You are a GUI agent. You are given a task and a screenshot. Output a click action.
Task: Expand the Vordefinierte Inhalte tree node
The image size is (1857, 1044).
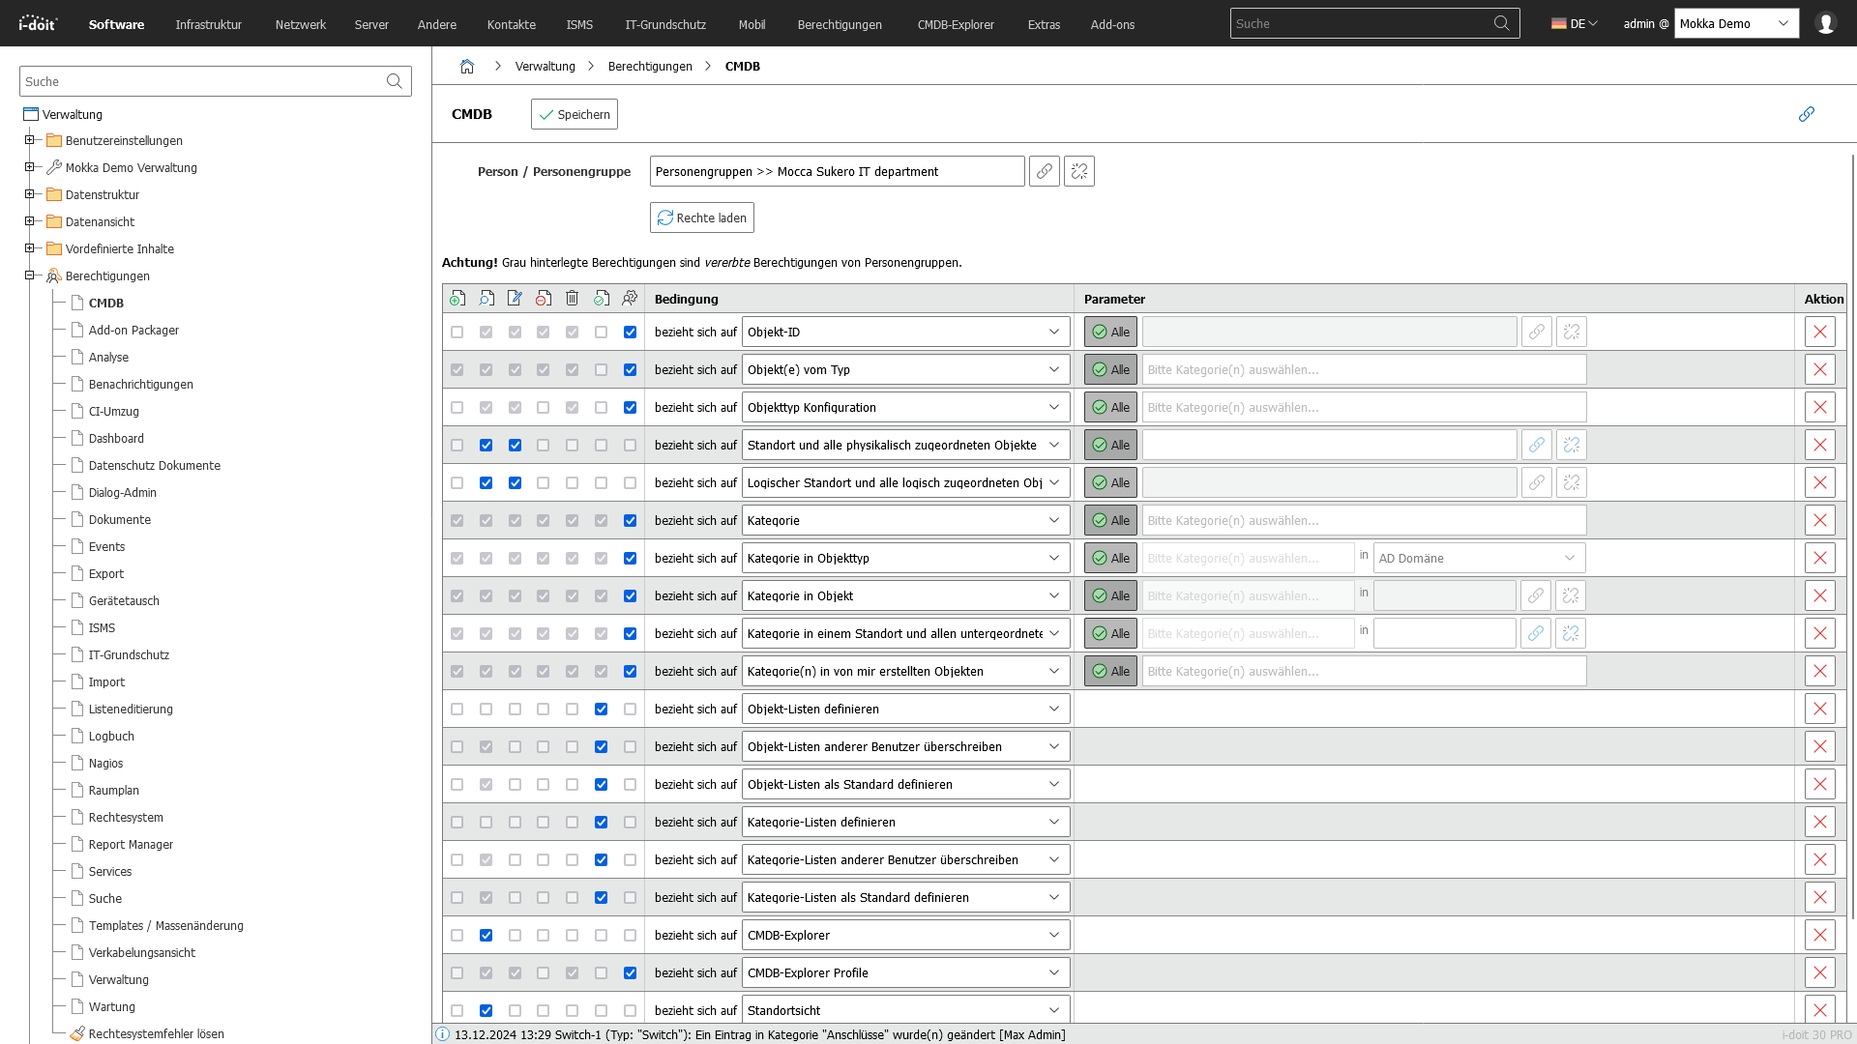[x=30, y=248]
